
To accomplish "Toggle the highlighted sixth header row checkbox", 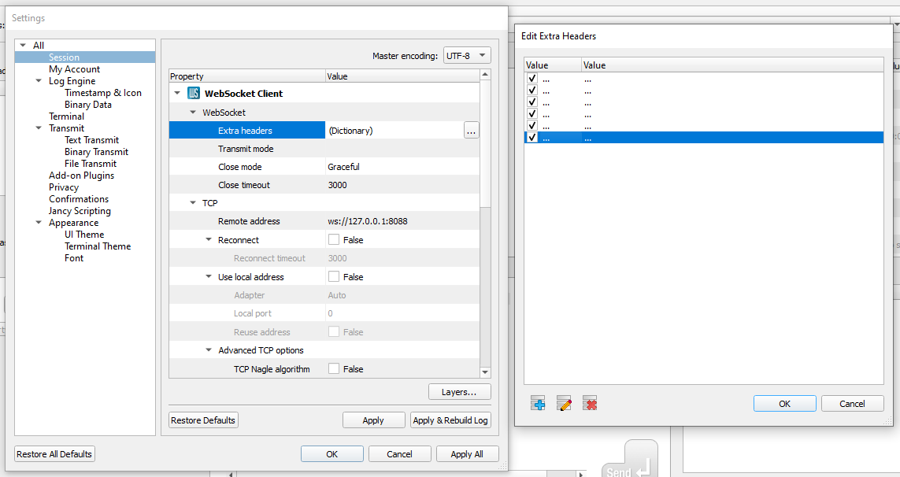I will pyautogui.click(x=532, y=138).
